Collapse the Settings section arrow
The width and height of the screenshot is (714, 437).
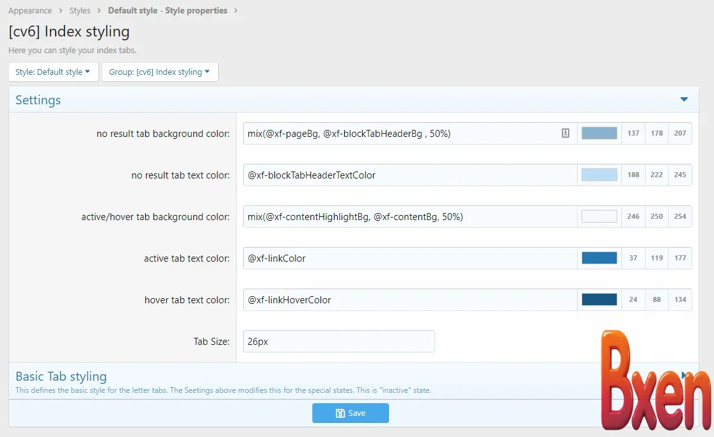[x=684, y=100]
